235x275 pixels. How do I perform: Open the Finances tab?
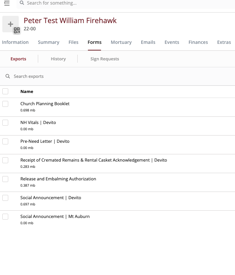coord(198,42)
